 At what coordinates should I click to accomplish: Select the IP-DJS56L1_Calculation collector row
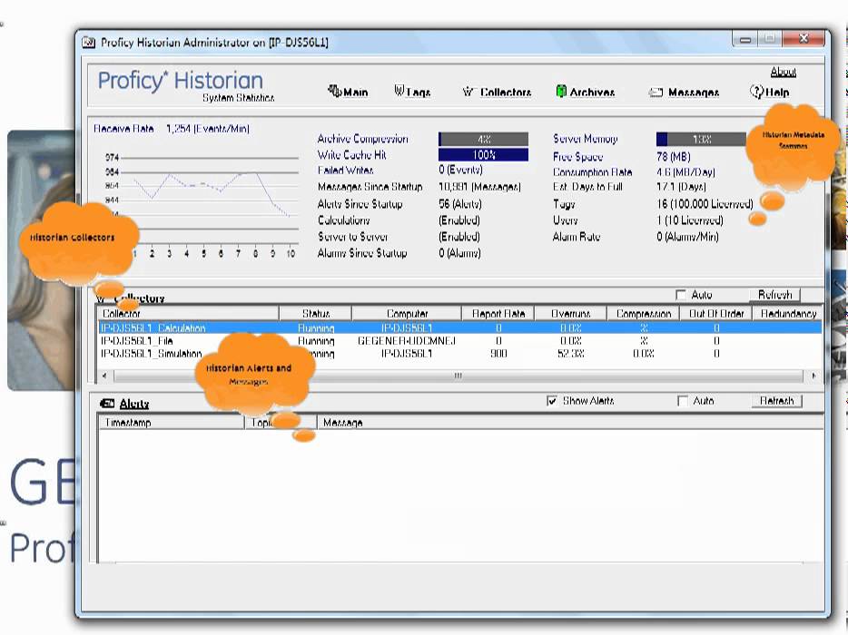coord(460,328)
